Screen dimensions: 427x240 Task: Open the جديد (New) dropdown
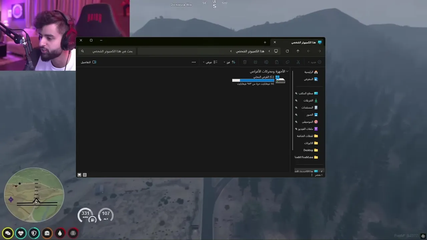(315, 62)
